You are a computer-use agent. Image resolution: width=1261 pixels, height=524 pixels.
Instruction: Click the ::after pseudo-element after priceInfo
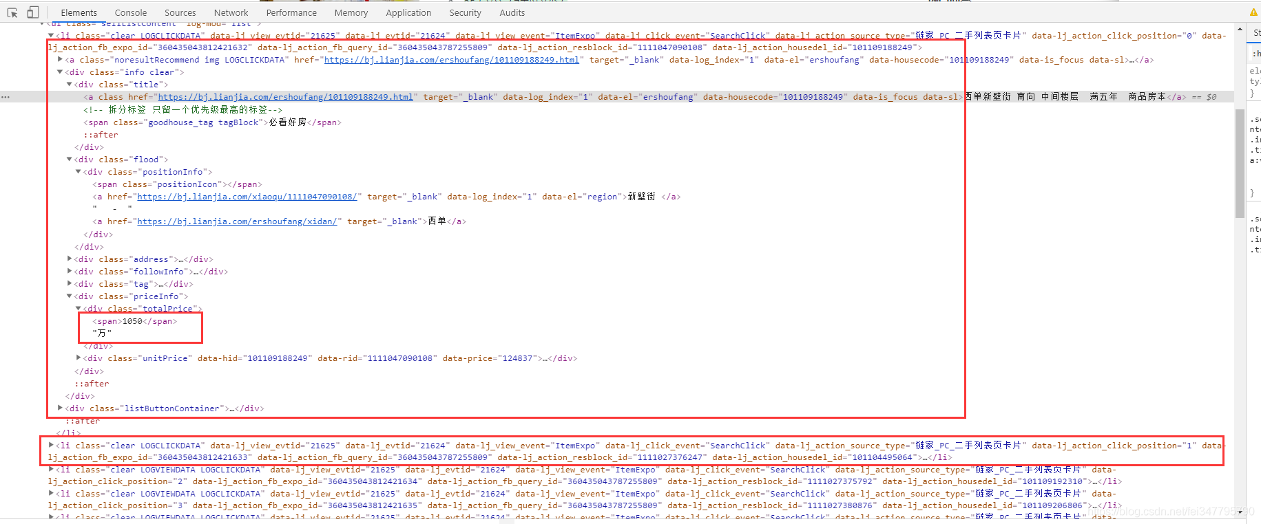[x=92, y=384]
